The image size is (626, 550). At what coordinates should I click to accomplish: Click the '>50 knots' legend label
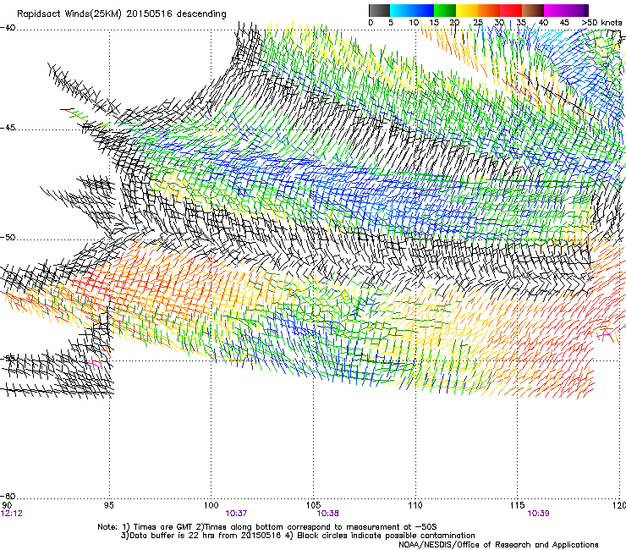coord(602,23)
